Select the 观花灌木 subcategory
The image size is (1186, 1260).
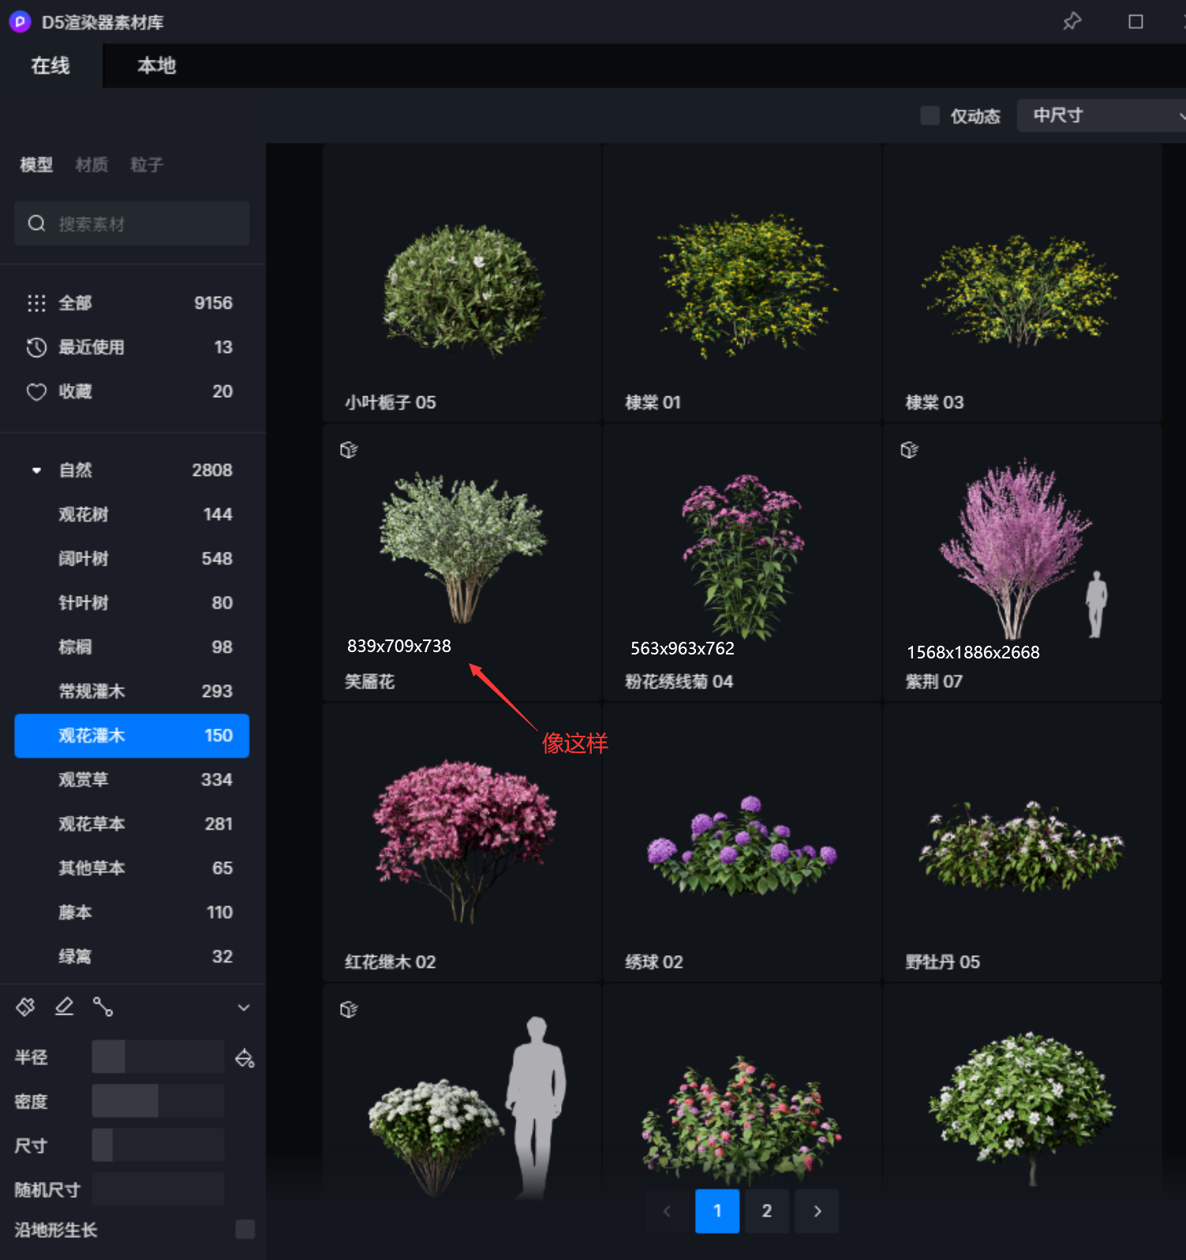coord(132,736)
